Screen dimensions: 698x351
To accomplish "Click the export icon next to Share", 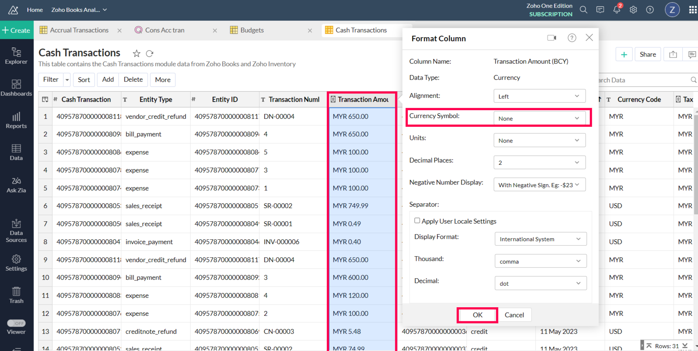I will click(x=673, y=54).
